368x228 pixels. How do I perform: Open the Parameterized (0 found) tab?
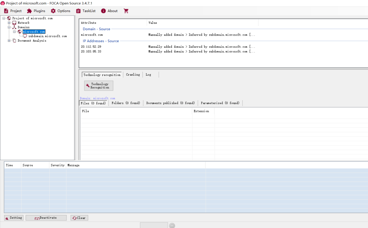coord(220,103)
